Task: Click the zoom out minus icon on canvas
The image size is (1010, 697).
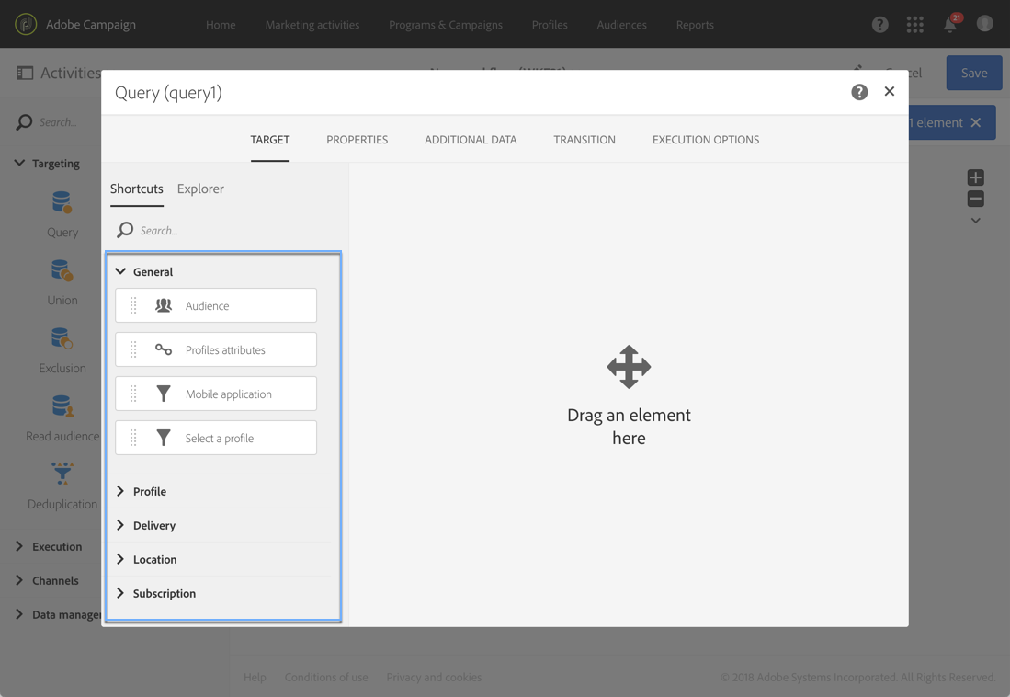Action: (975, 199)
